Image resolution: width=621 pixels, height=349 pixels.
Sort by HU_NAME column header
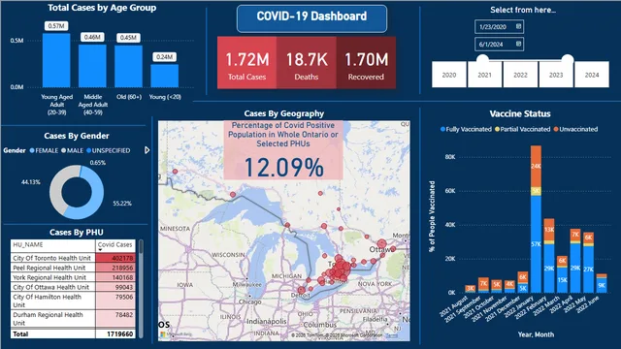pos(53,245)
